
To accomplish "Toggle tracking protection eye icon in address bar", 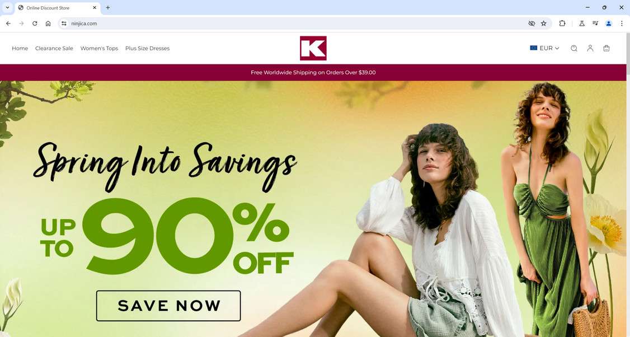I will (532, 24).
